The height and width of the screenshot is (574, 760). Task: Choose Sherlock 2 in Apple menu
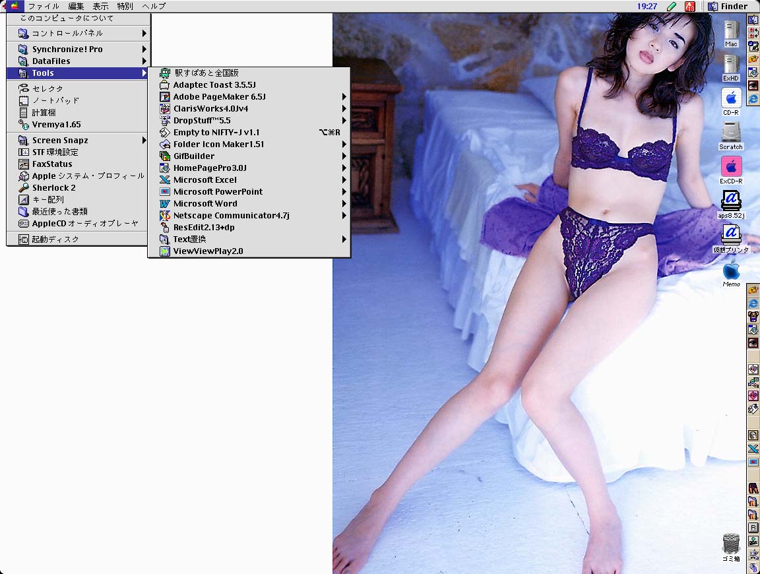coord(54,188)
